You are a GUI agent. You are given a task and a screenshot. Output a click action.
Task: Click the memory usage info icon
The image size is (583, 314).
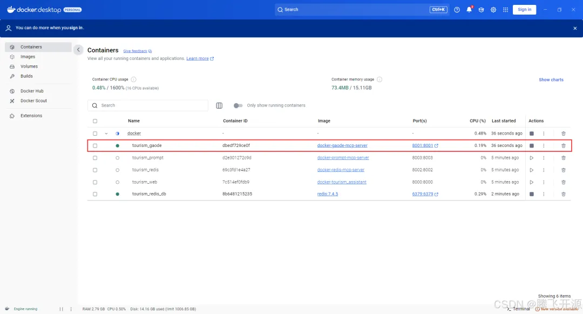click(x=379, y=79)
